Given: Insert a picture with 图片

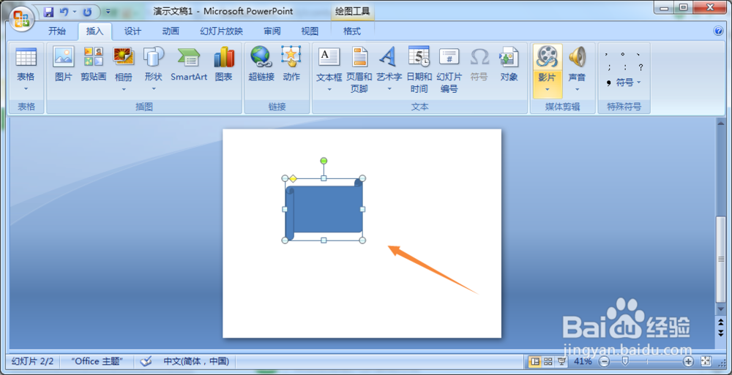Looking at the screenshot, I should pyautogui.click(x=64, y=64).
